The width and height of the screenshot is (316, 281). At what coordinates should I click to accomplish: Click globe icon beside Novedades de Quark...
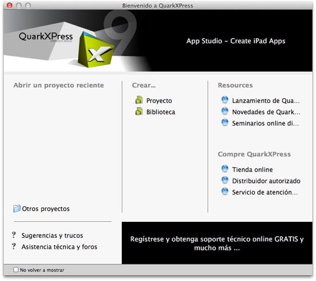coord(225,111)
